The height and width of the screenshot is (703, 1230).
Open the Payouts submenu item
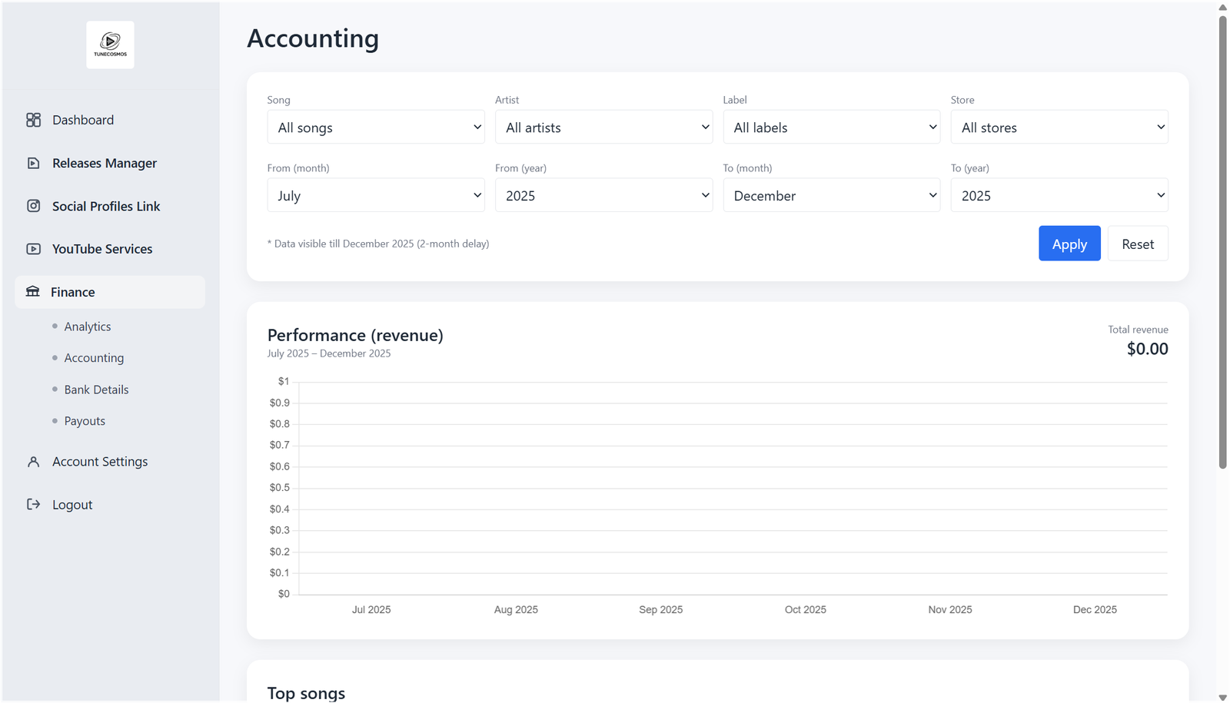tap(85, 421)
